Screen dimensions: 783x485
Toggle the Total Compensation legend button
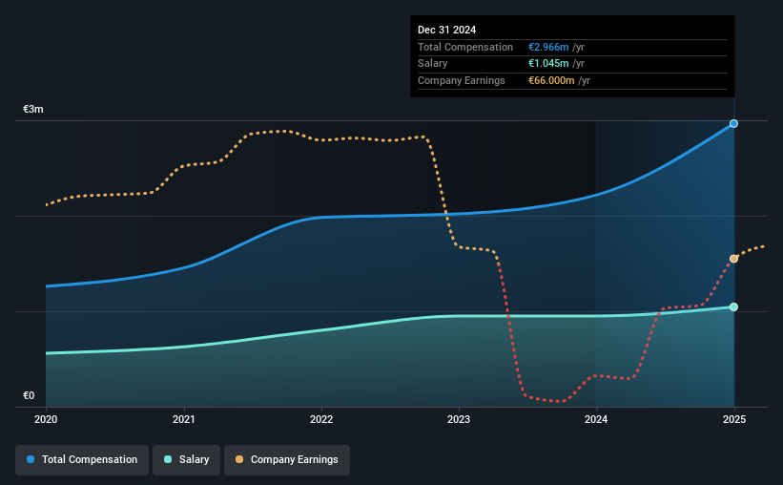click(x=82, y=460)
